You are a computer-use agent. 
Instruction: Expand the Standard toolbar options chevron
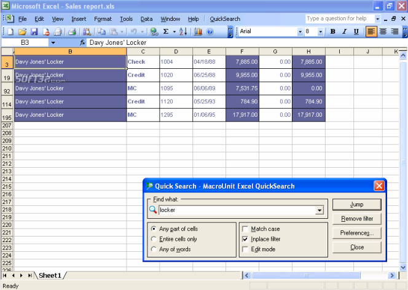(230, 32)
